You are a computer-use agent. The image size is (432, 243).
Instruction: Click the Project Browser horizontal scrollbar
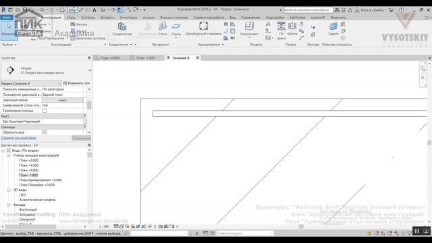[30, 227]
